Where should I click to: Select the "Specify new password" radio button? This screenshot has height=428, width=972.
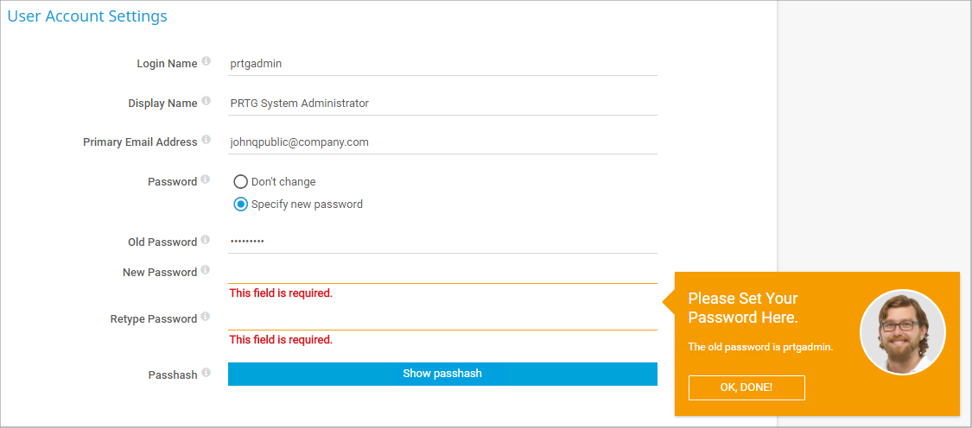pyautogui.click(x=241, y=205)
